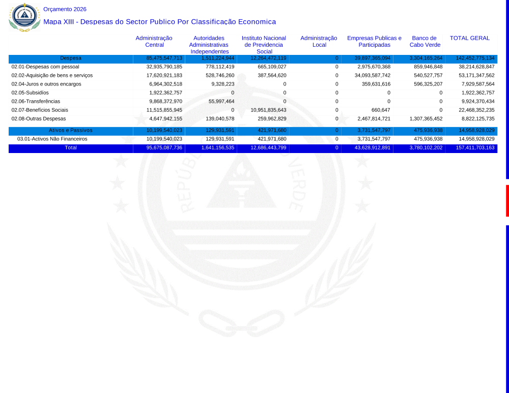The width and height of the screenshot is (509, 393).
Task: Click the TOTAL GERAL column header
Action: click(x=469, y=38)
